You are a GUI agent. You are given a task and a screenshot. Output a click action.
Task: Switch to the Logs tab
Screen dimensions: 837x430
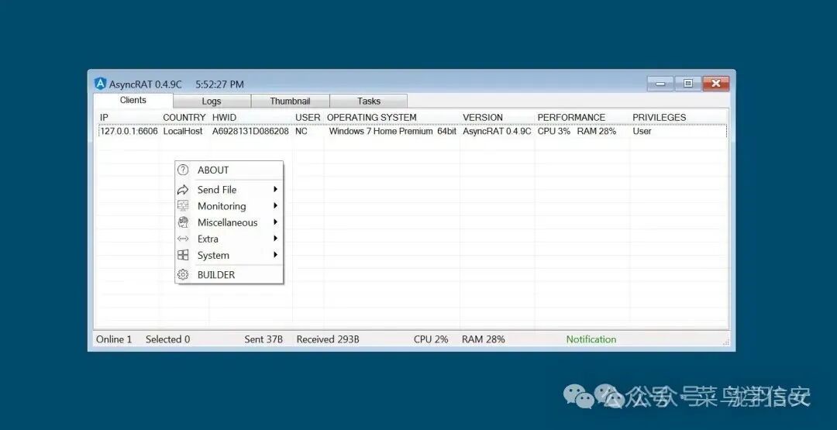pyautogui.click(x=212, y=101)
